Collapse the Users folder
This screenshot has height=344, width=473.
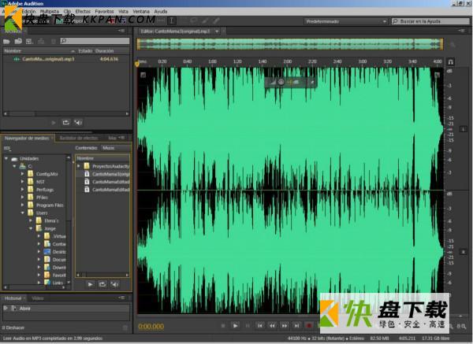[22, 213]
